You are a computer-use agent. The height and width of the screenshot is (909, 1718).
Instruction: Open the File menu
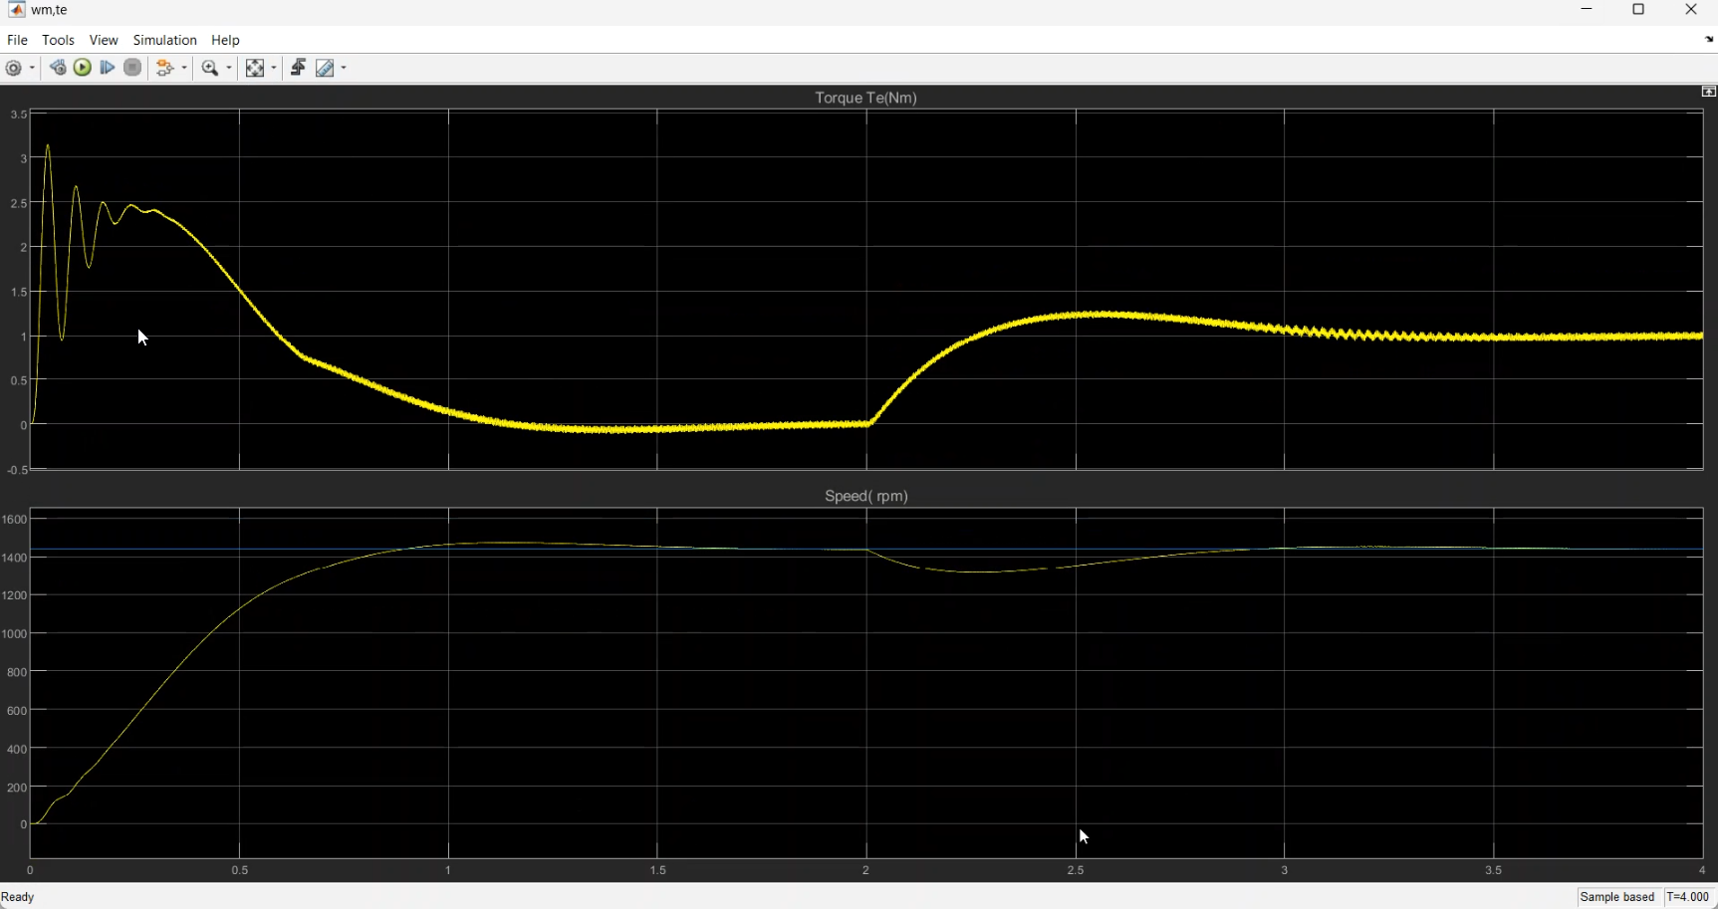[x=17, y=40]
